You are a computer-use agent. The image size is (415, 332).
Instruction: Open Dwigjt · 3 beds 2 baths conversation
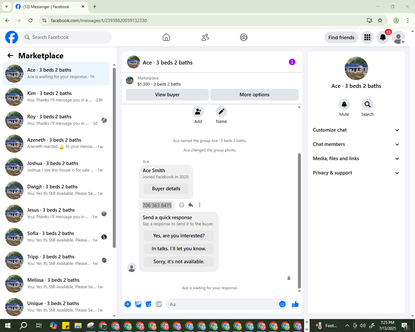point(56,190)
